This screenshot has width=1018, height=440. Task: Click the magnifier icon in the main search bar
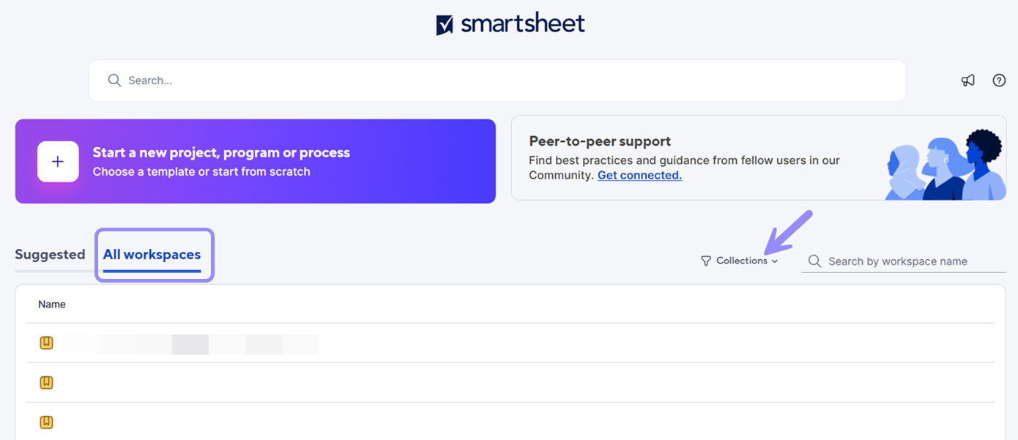point(114,81)
